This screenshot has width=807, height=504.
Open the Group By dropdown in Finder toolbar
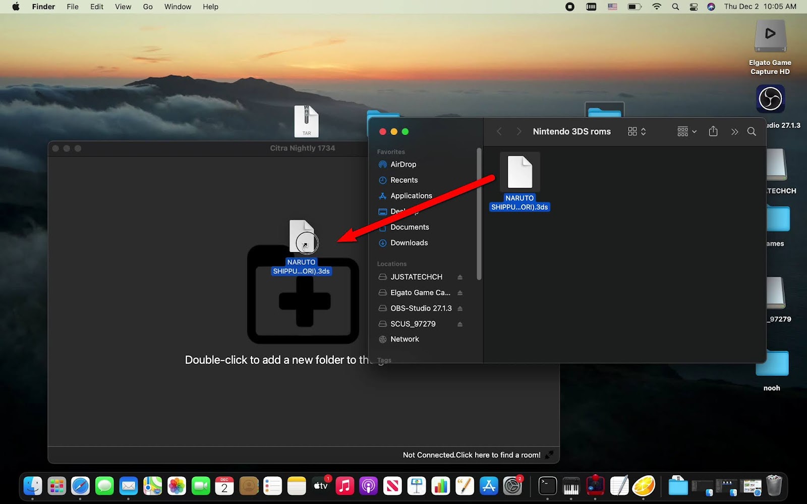687,132
